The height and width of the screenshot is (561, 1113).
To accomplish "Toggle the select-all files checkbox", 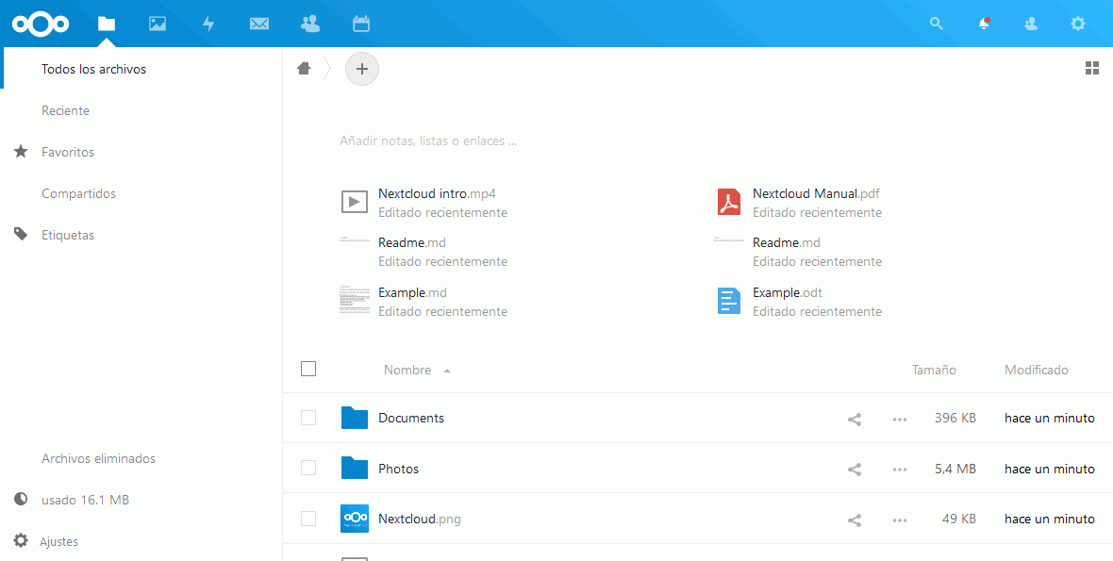I will pos(308,370).
